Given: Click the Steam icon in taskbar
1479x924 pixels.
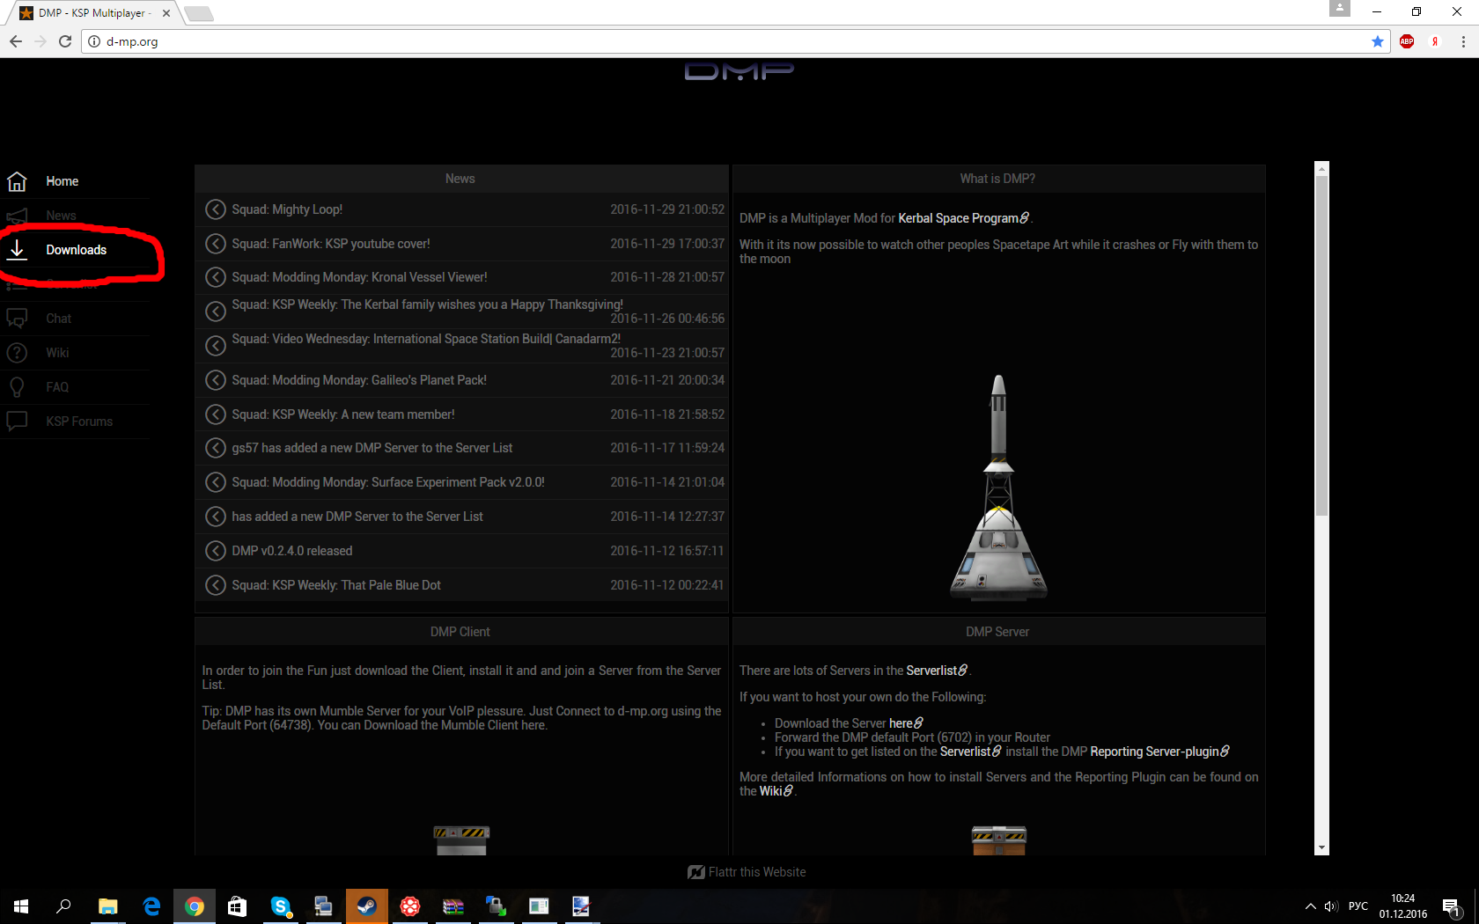Looking at the screenshot, I should pos(366,906).
